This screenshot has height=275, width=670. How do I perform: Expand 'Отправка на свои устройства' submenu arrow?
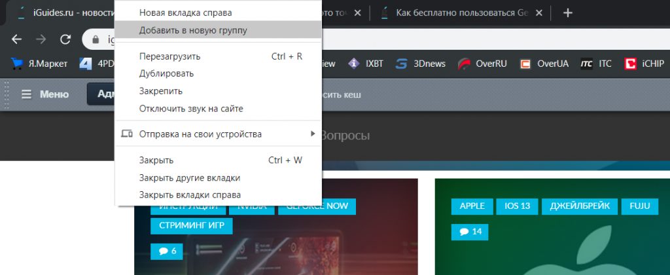313,134
